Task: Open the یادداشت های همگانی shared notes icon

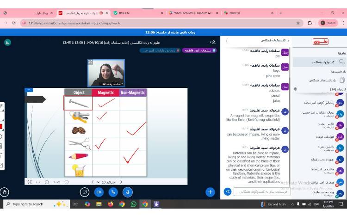Action: coord(342,80)
